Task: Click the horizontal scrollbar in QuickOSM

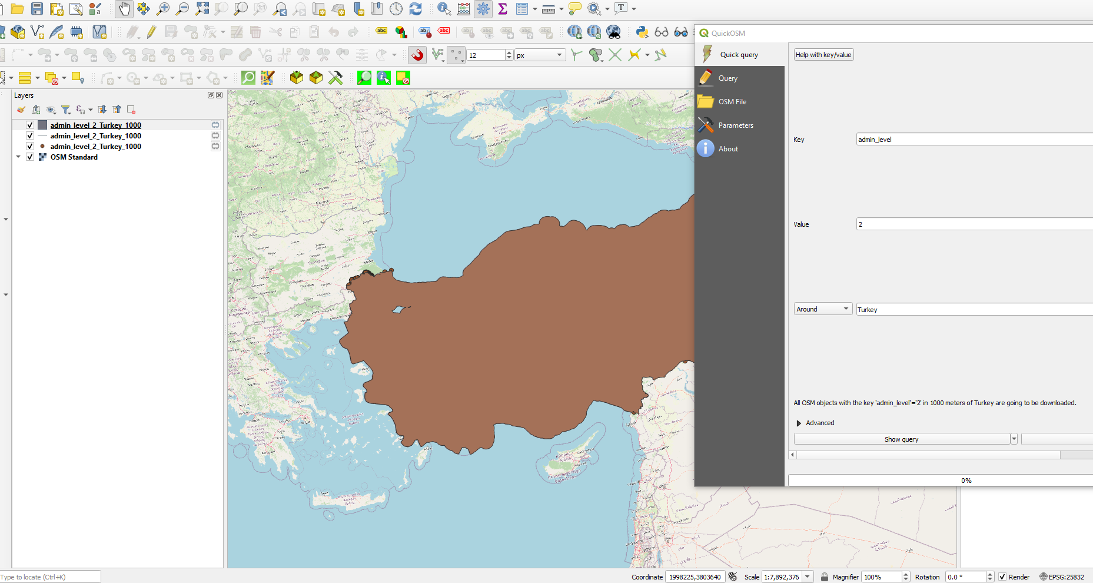Action: click(941, 455)
